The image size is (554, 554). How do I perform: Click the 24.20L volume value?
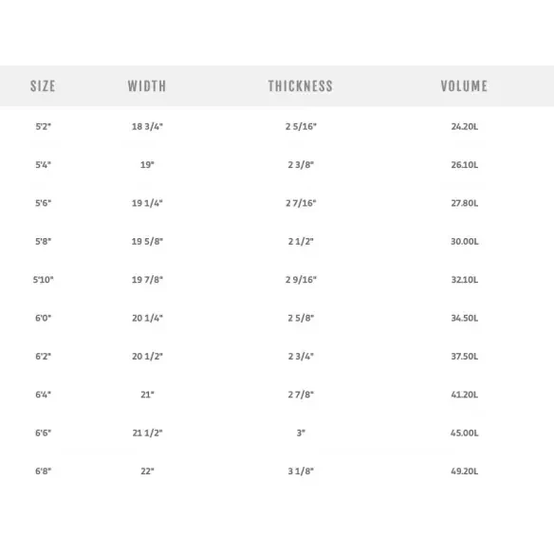pyautogui.click(x=465, y=126)
